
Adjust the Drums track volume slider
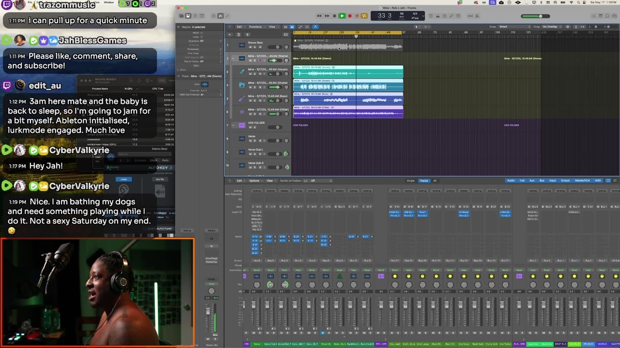pyautogui.click(x=275, y=87)
